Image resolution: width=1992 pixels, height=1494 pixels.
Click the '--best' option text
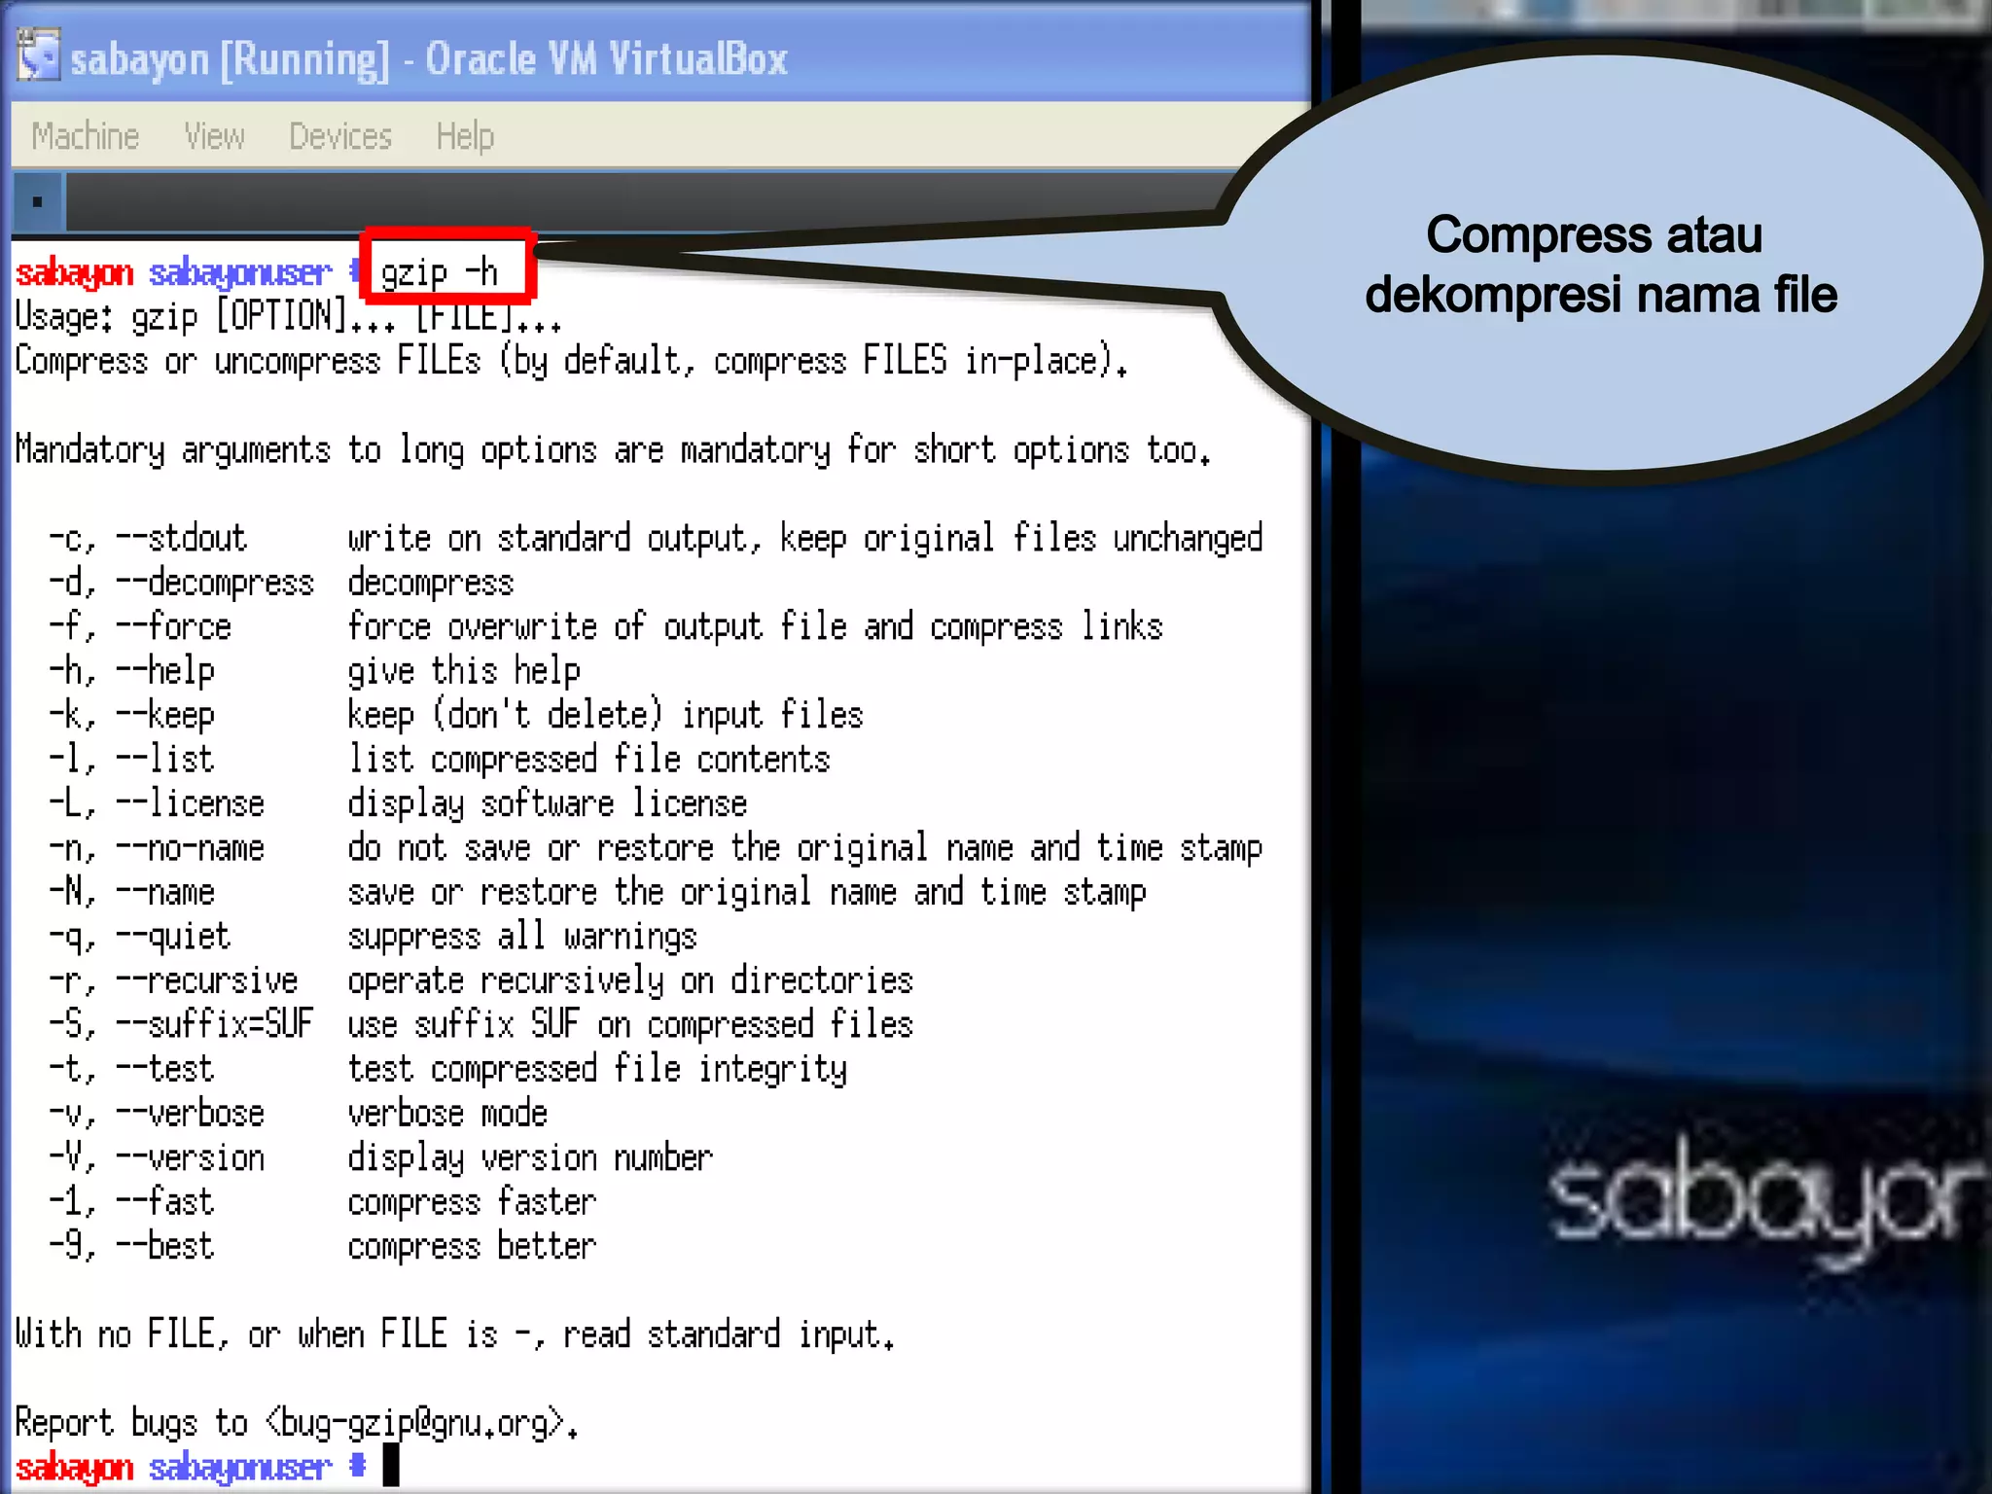pyautogui.click(x=164, y=1246)
